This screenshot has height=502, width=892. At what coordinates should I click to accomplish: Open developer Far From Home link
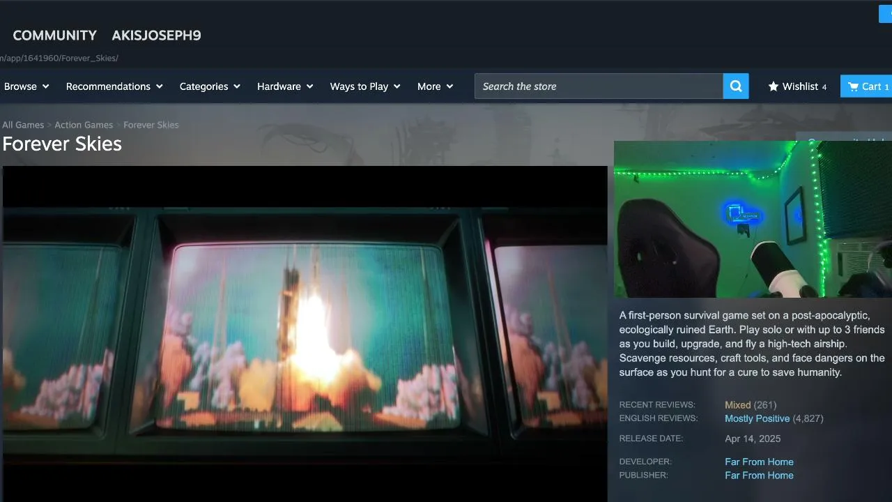(759, 462)
